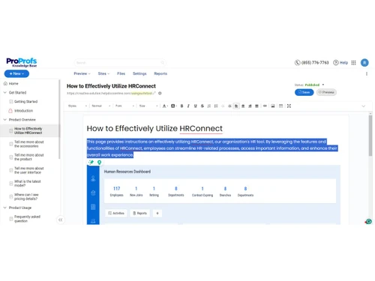Click the floating chat icon at bottom right
Image resolution: width=375 pixels, height=281 pixels.
pos(368,221)
